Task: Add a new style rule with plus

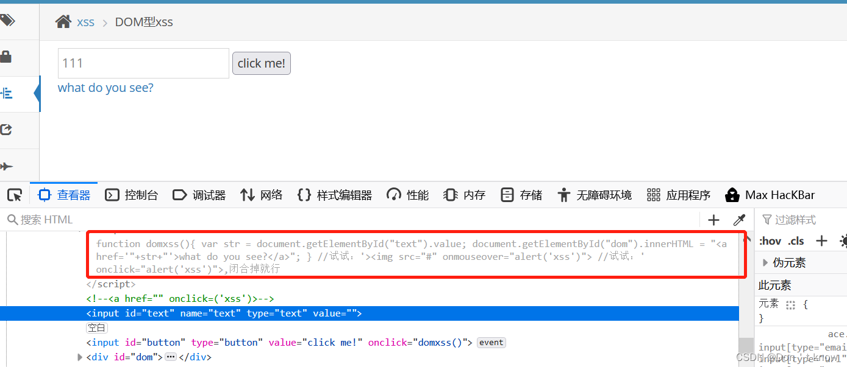Action: 821,240
